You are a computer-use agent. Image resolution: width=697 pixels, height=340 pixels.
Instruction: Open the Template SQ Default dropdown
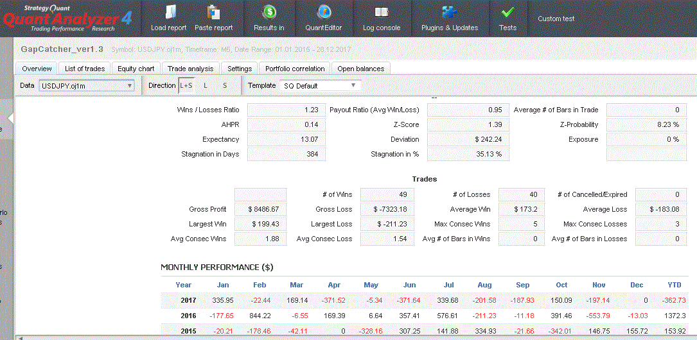(320, 86)
